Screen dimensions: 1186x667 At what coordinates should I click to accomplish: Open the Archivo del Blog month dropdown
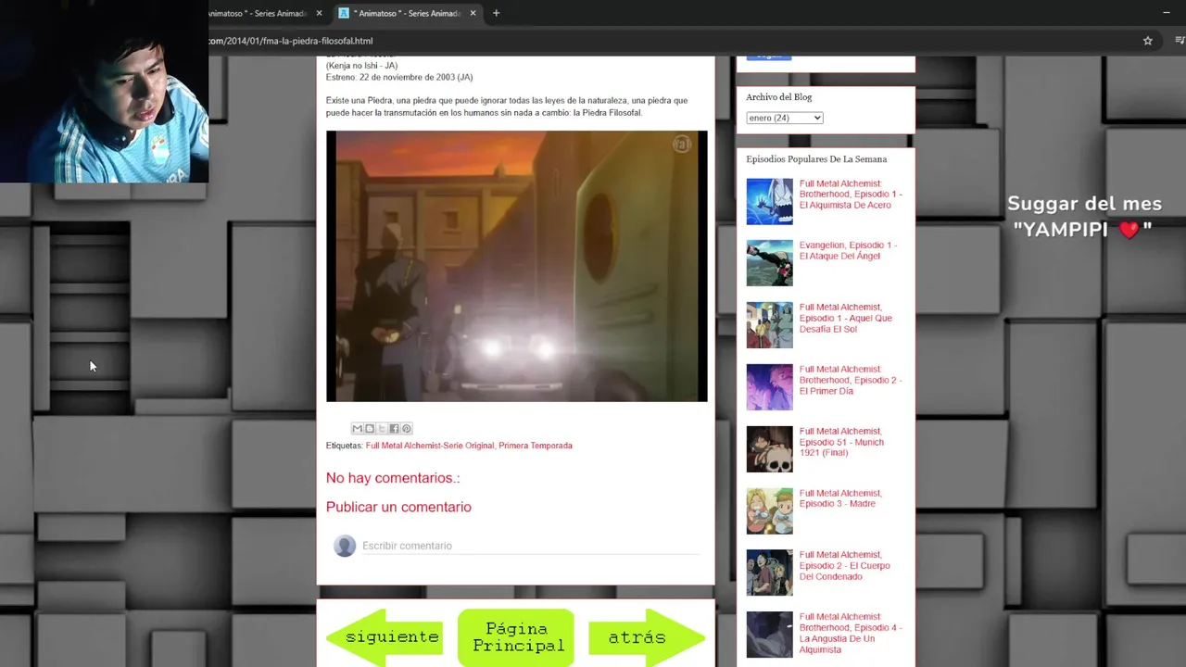pyautogui.click(x=784, y=118)
